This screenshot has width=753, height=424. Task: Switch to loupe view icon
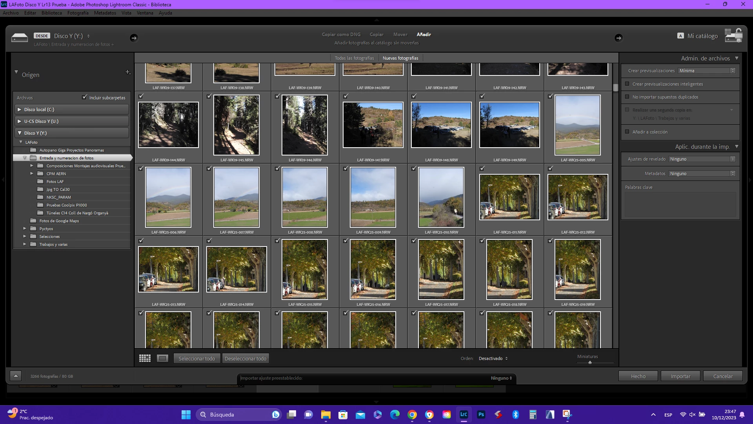pyautogui.click(x=162, y=358)
